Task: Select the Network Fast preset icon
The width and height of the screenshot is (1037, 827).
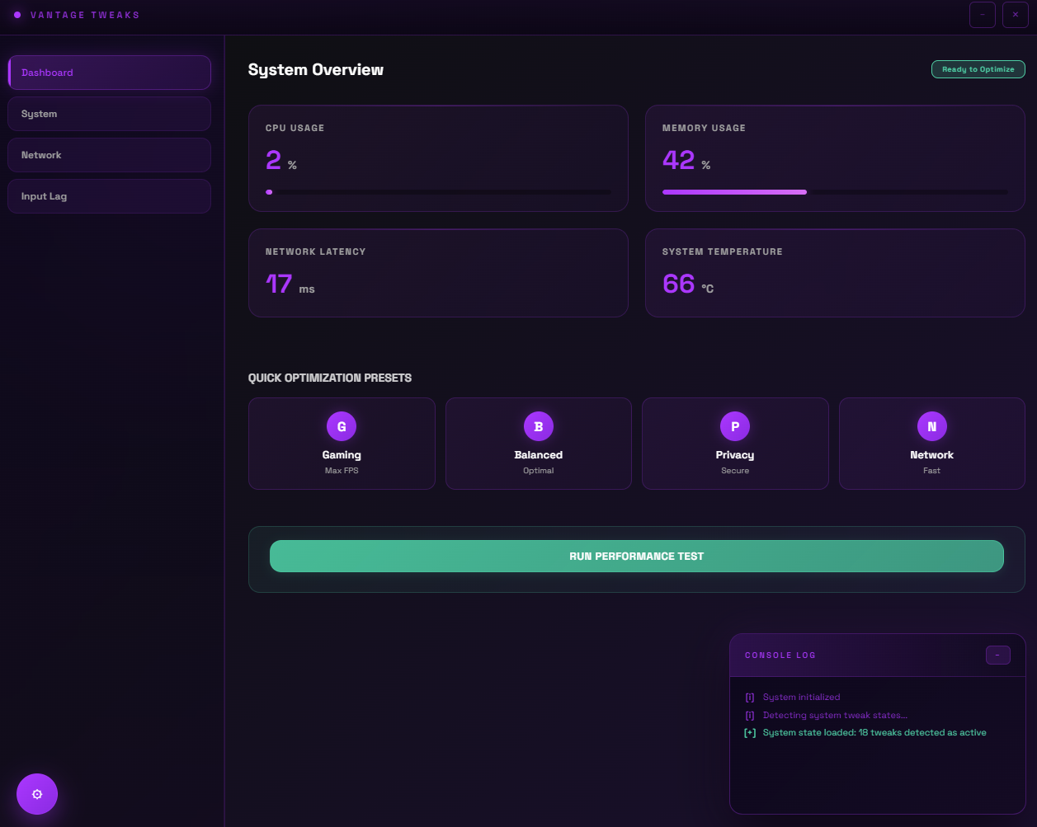Action: 931,426
